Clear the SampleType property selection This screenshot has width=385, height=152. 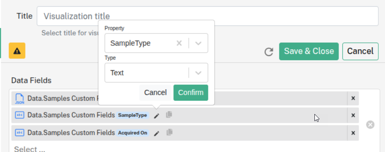coord(179,43)
